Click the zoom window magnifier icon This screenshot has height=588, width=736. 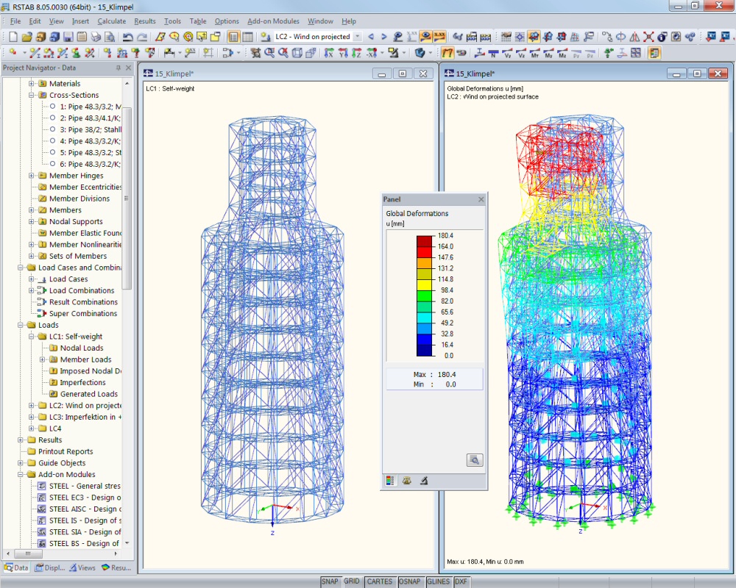click(269, 53)
